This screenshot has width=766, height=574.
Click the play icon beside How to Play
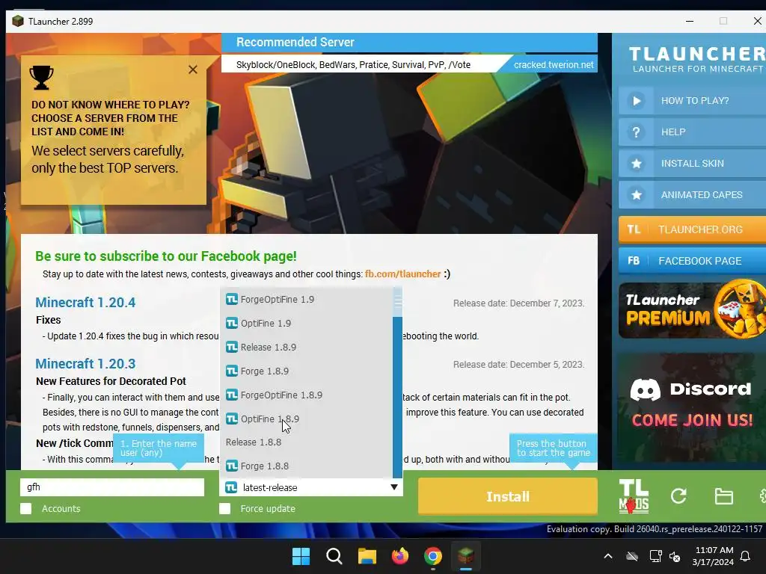pos(636,101)
